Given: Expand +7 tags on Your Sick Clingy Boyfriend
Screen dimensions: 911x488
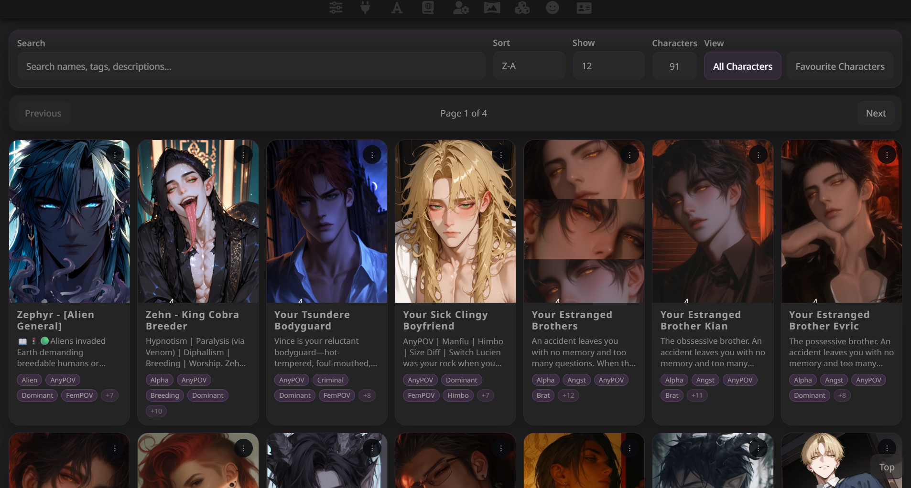Looking at the screenshot, I should tap(486, 395).
